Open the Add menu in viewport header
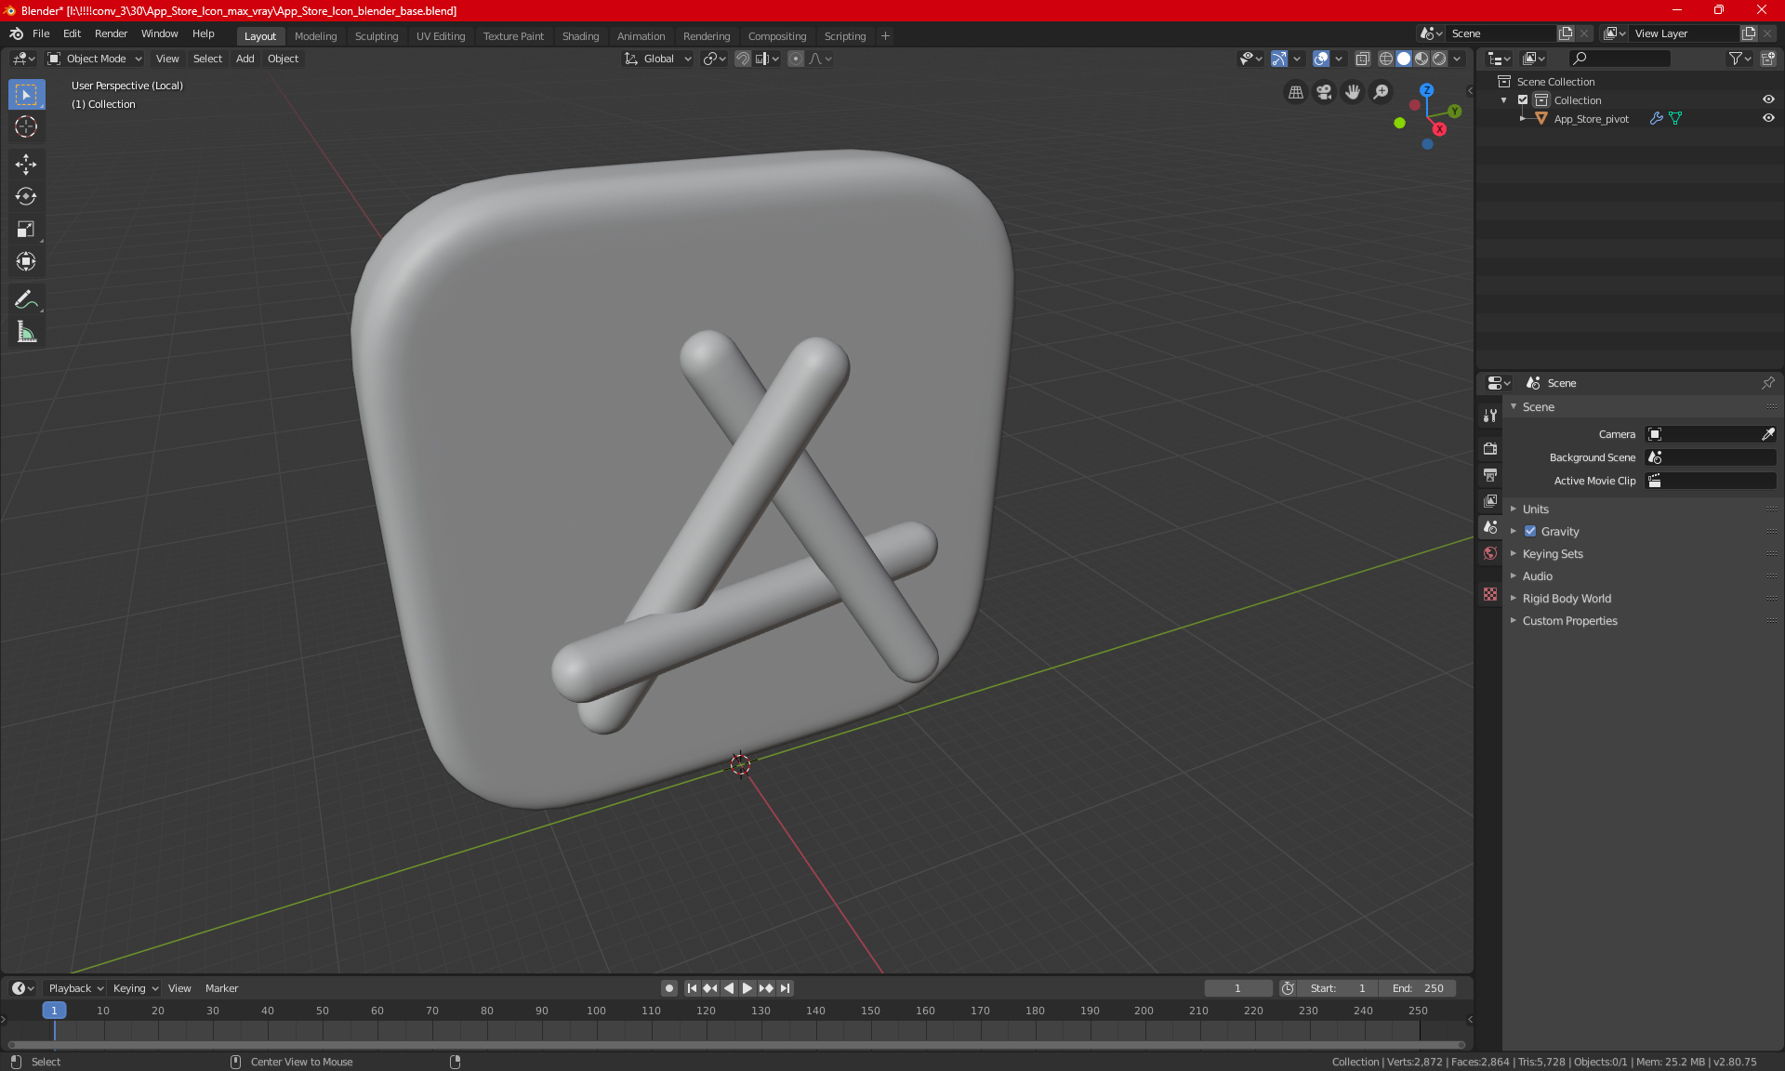The image size is (1785, 1071). pos(245,59)
